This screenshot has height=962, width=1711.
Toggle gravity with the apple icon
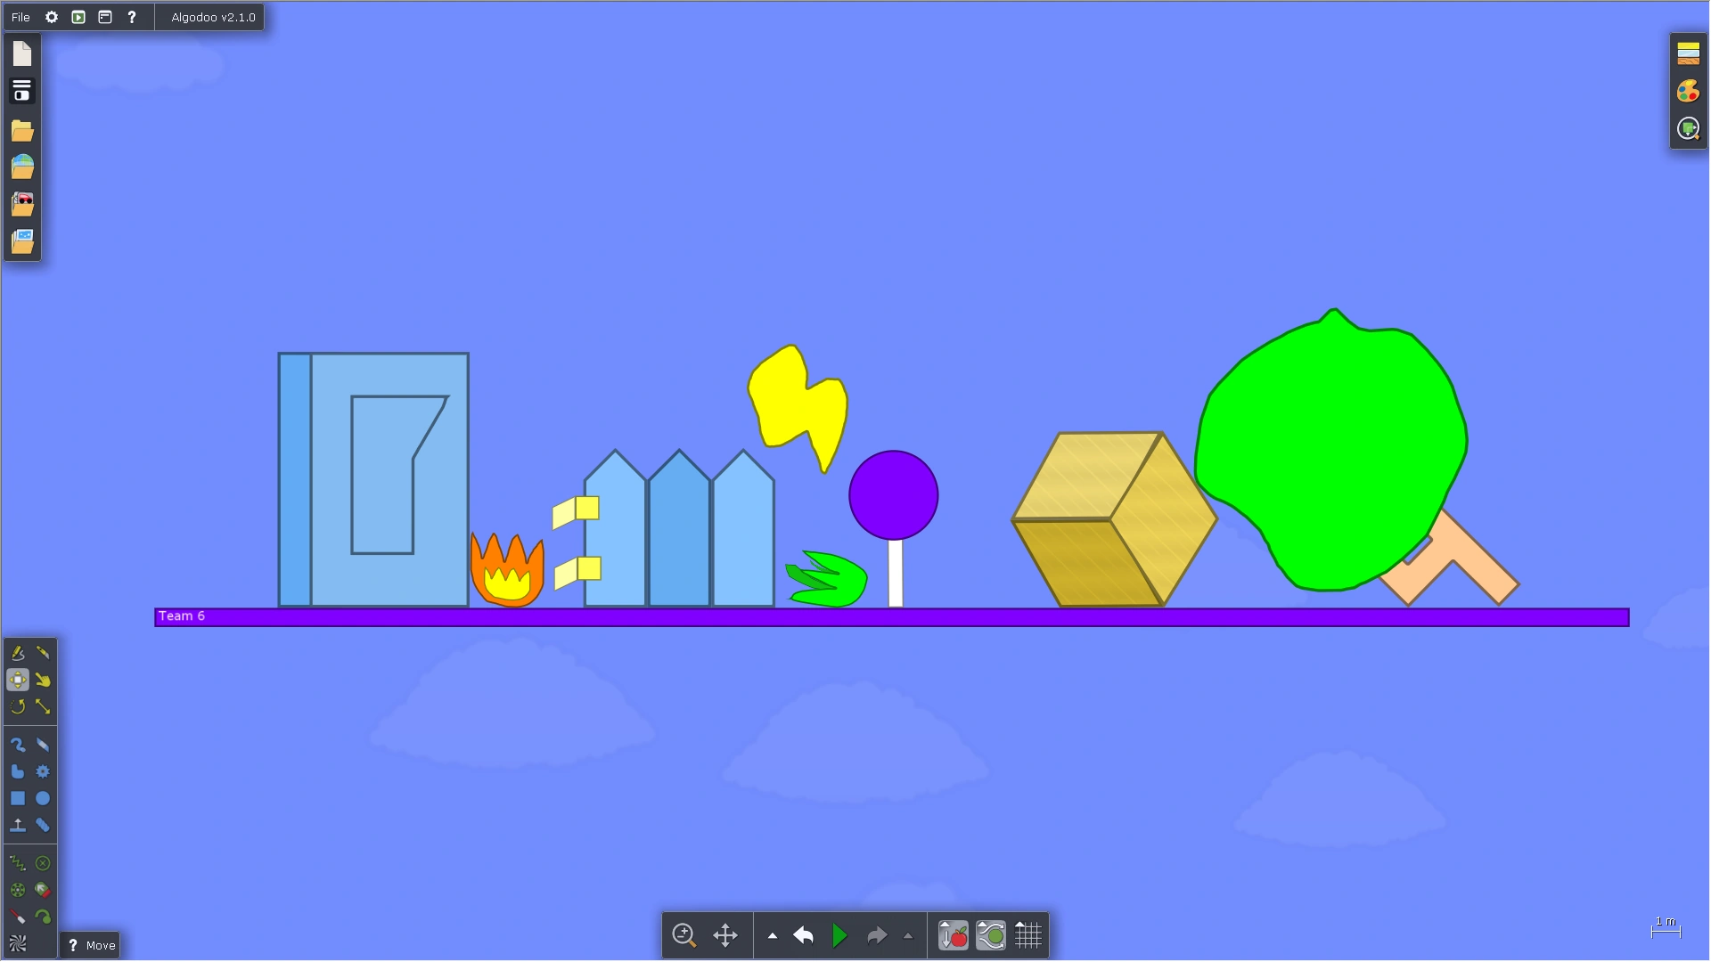(954, 935)
